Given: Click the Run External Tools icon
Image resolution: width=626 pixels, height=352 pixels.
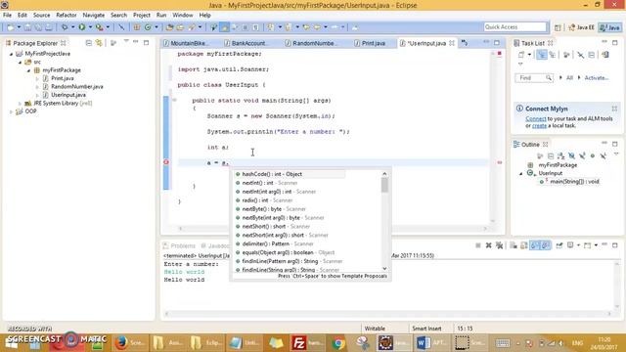Looking at the screenshot, I should click(x=99, y=27).
